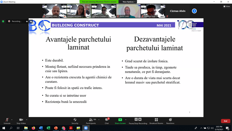The width and height of the screenshot is (232, 131).
Task: Unmute the microphone
Action: 7,121
